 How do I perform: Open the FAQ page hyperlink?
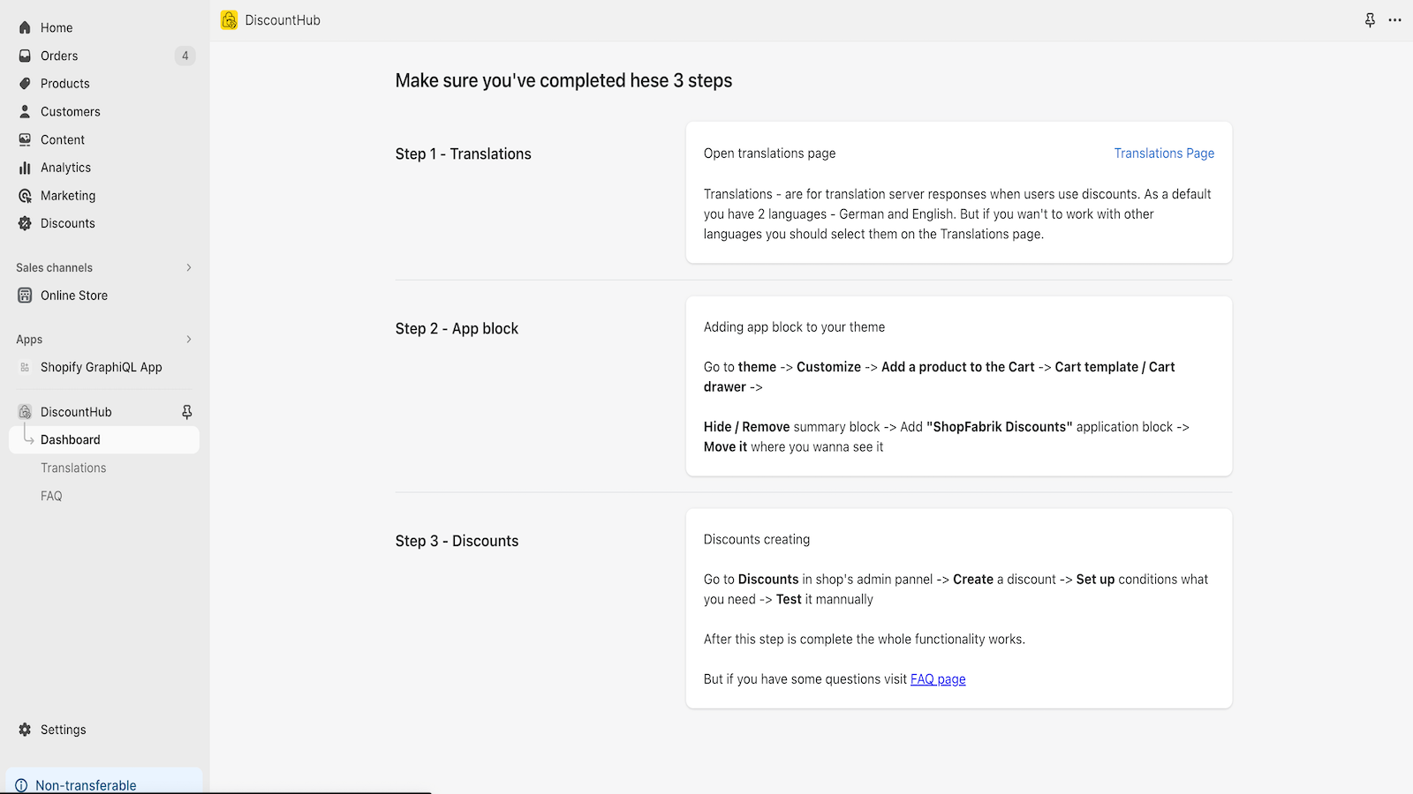938,679
